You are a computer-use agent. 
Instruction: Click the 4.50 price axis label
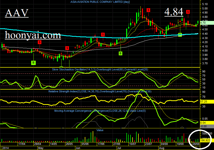[205, 29]
